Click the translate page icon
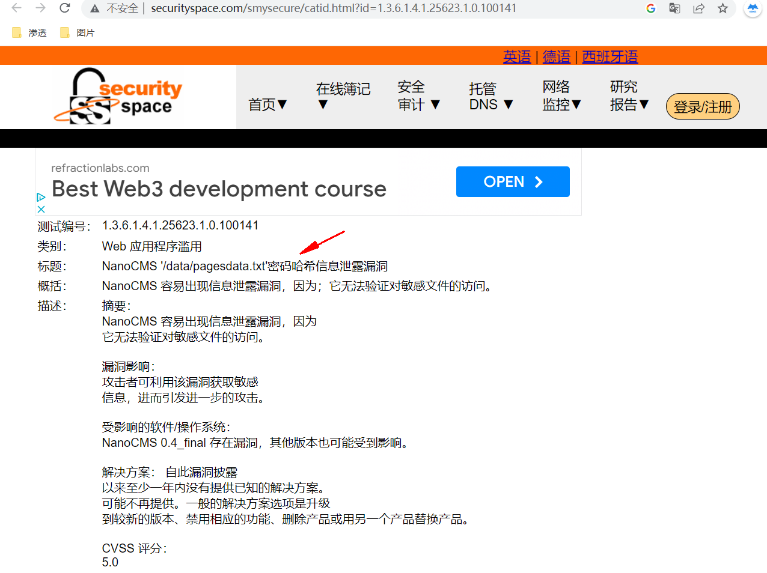Screen dimensions: 767x573 674,8
